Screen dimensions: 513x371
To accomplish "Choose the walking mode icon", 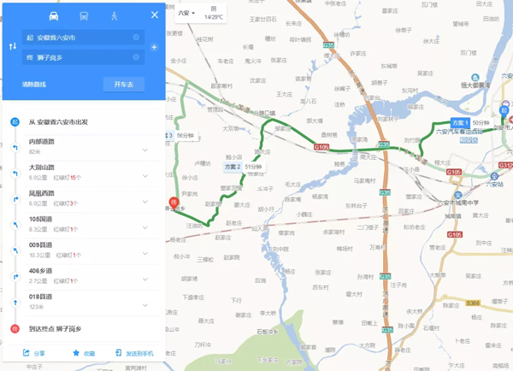I will click(x=115, y=15).
